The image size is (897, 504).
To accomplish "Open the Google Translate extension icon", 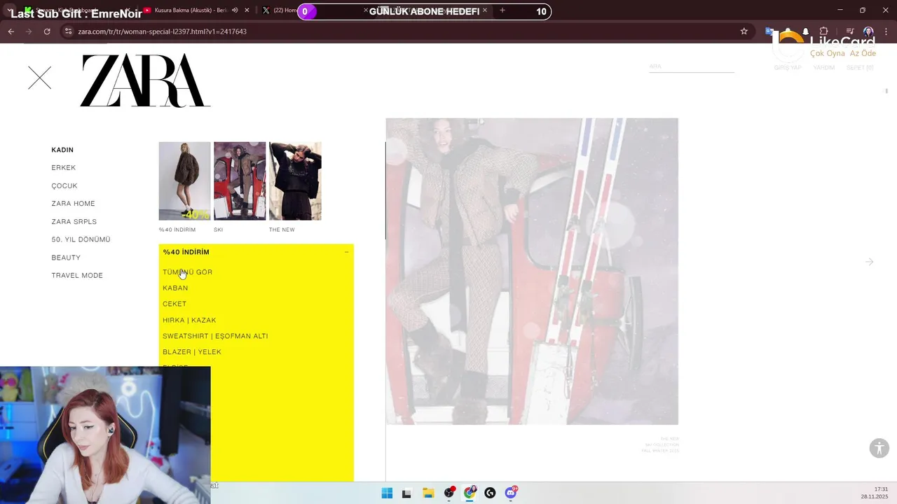I will coord(769,31).
